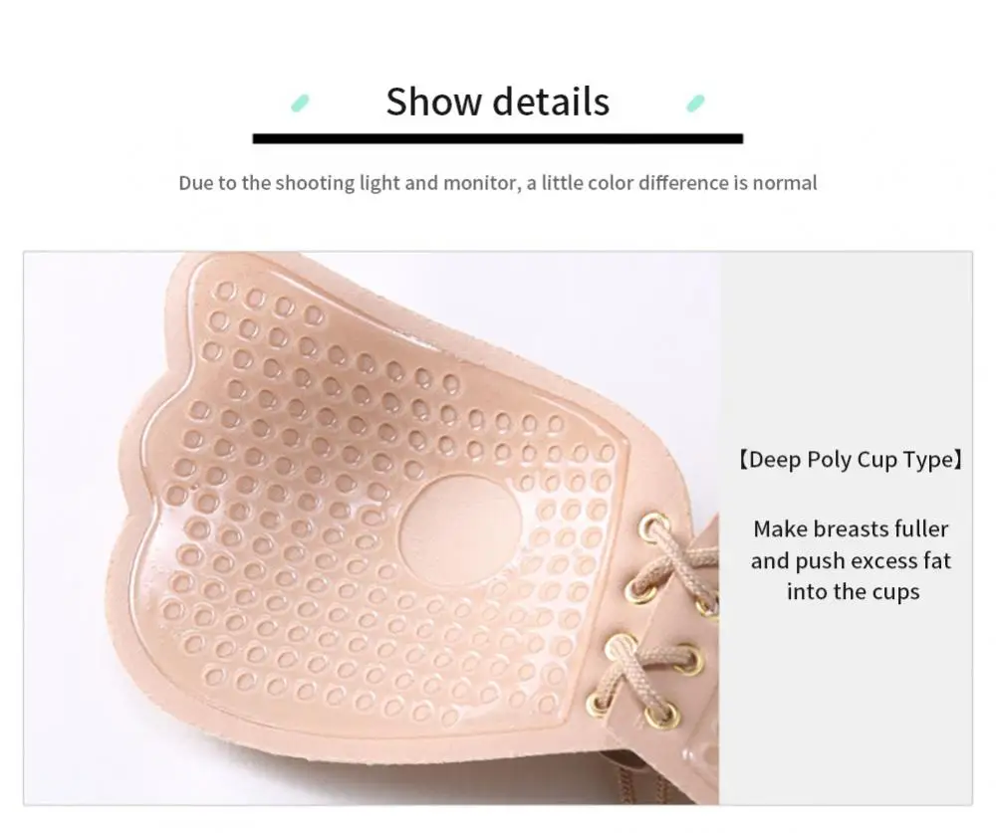The height and width of the screenshot is (833, 996).
Task: Click the into the cups text line
Action: tap(853, 592)
